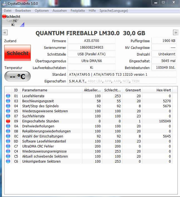Click the Laufwerksbuchstaben field K:
Screen dimensions: 180x197
92,68
